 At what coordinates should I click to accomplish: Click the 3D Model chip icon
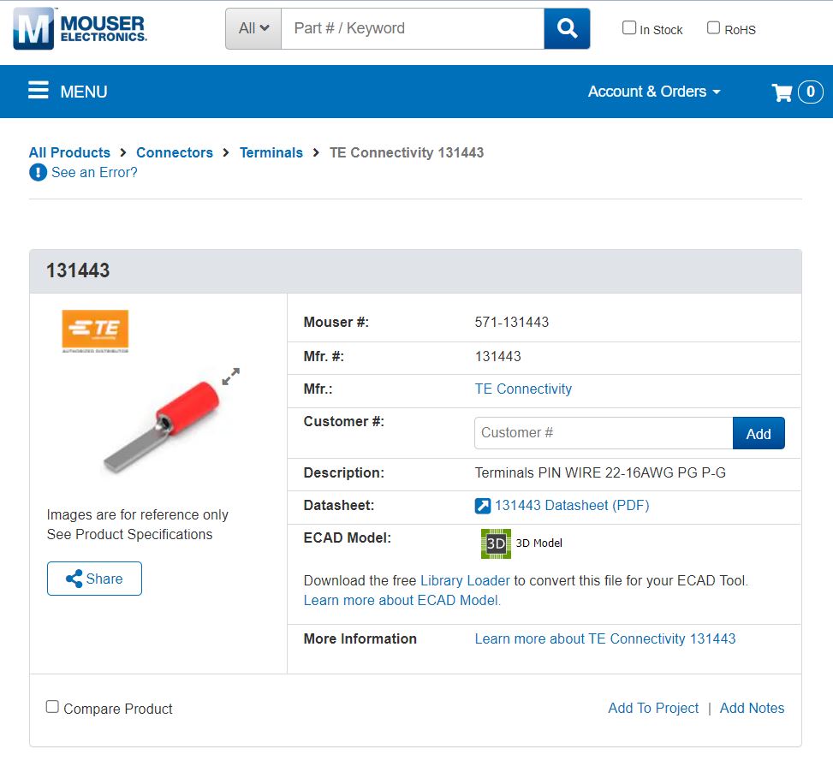(x=496, y=543)
